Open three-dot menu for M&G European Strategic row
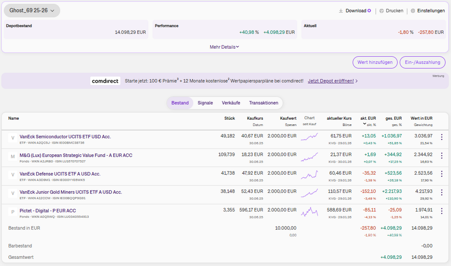Image resolution: width=451 pixels, height=266 pixels. [x=442, y=156]
